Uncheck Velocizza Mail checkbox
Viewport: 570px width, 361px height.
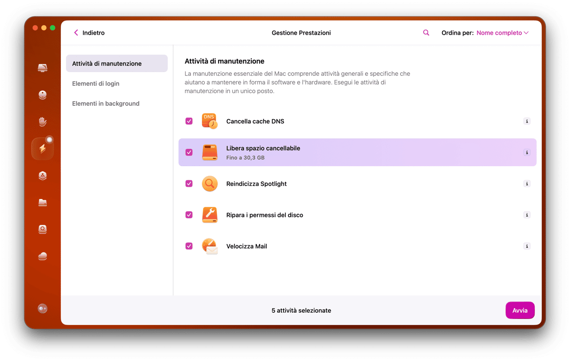tap(189, 246)
